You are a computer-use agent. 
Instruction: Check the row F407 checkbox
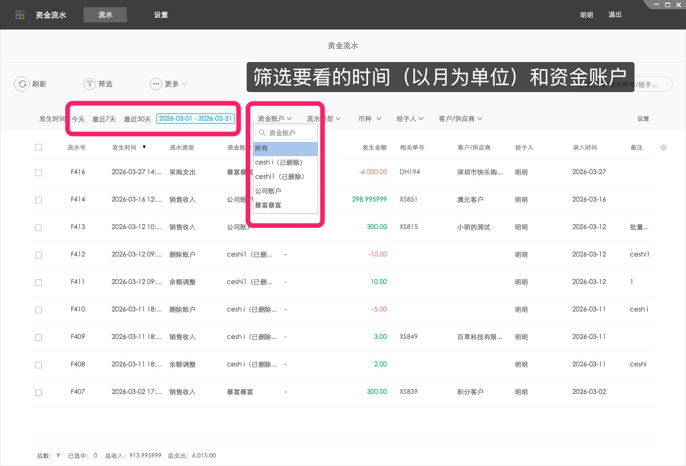click(x=38, y=393)
